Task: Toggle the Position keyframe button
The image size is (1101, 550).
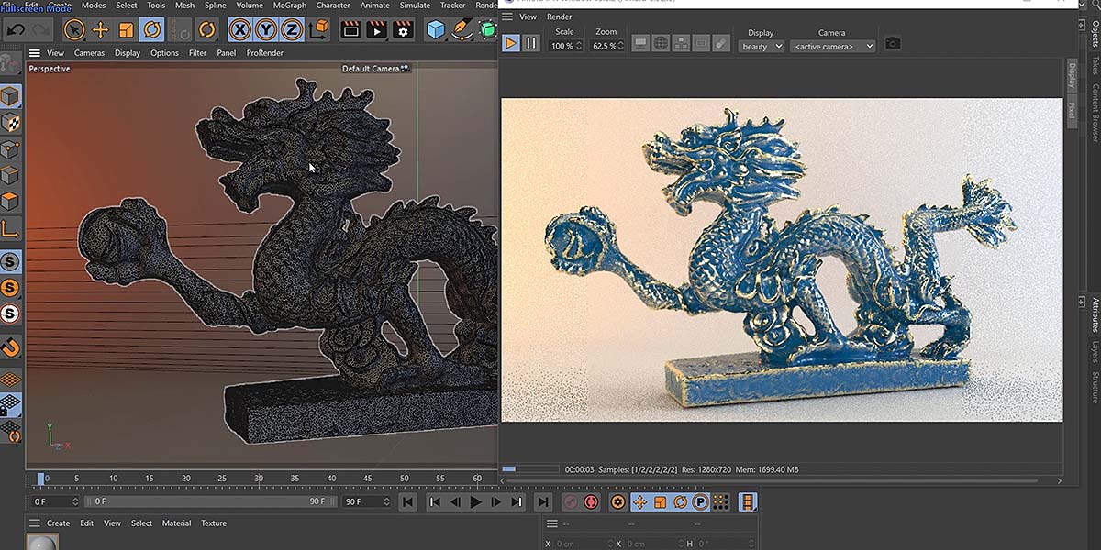Action: (x=639, y=502)
